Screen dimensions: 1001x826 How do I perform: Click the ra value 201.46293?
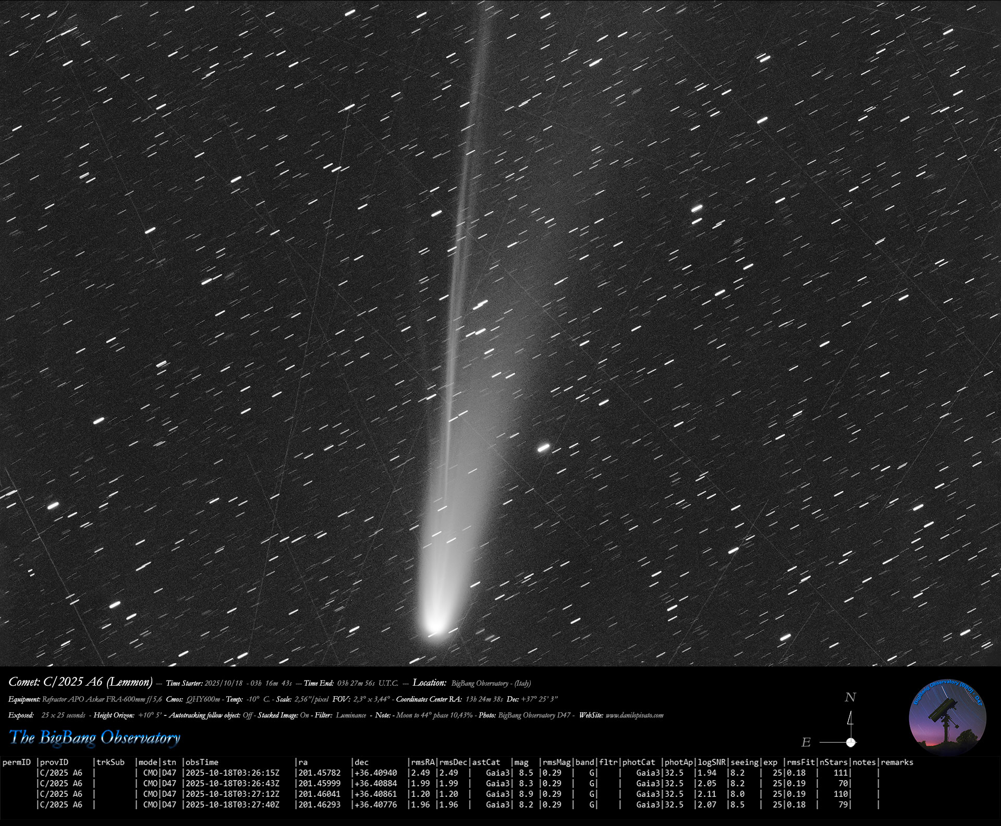[x=319, y=805]
